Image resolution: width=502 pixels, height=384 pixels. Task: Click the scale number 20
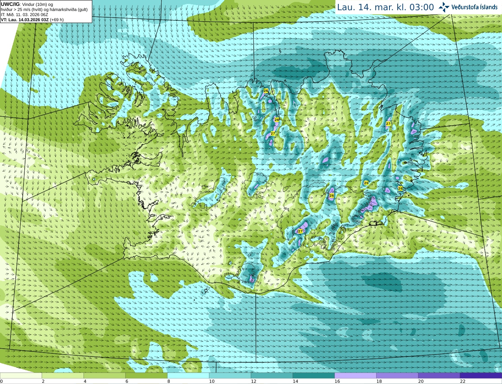(x=421, y=381)
